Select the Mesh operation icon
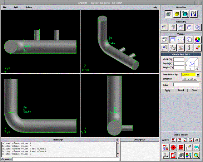The width and height of the screenshot is (203, 162). [x=177, y=14]
